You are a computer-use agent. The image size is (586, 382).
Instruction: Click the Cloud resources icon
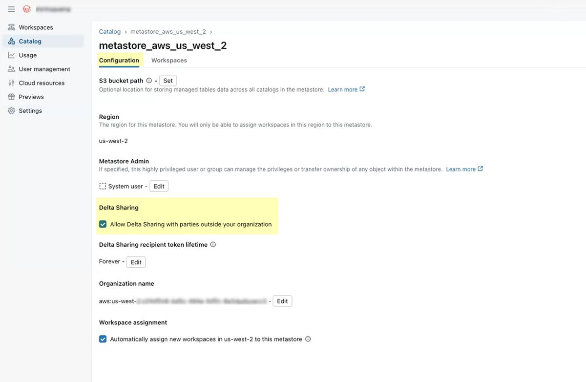point(11,83)
